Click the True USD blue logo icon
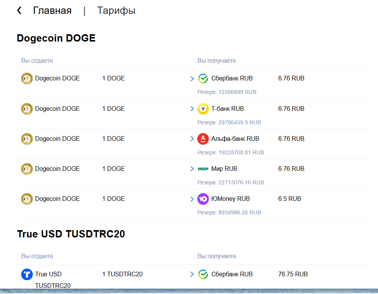The width and height of the screenshot is (378, 294). click(27, 274)
